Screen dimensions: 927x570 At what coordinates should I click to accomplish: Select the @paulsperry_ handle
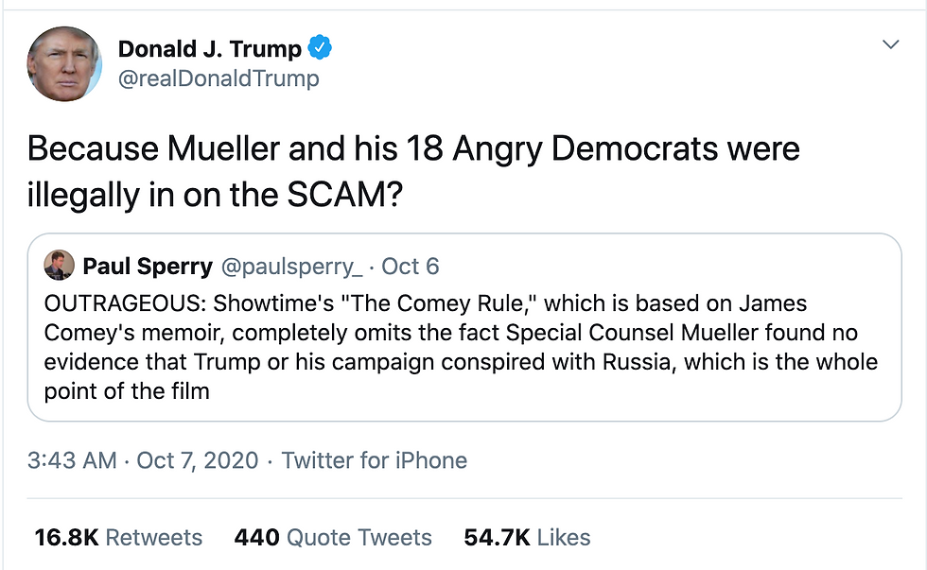pos(291,267)
